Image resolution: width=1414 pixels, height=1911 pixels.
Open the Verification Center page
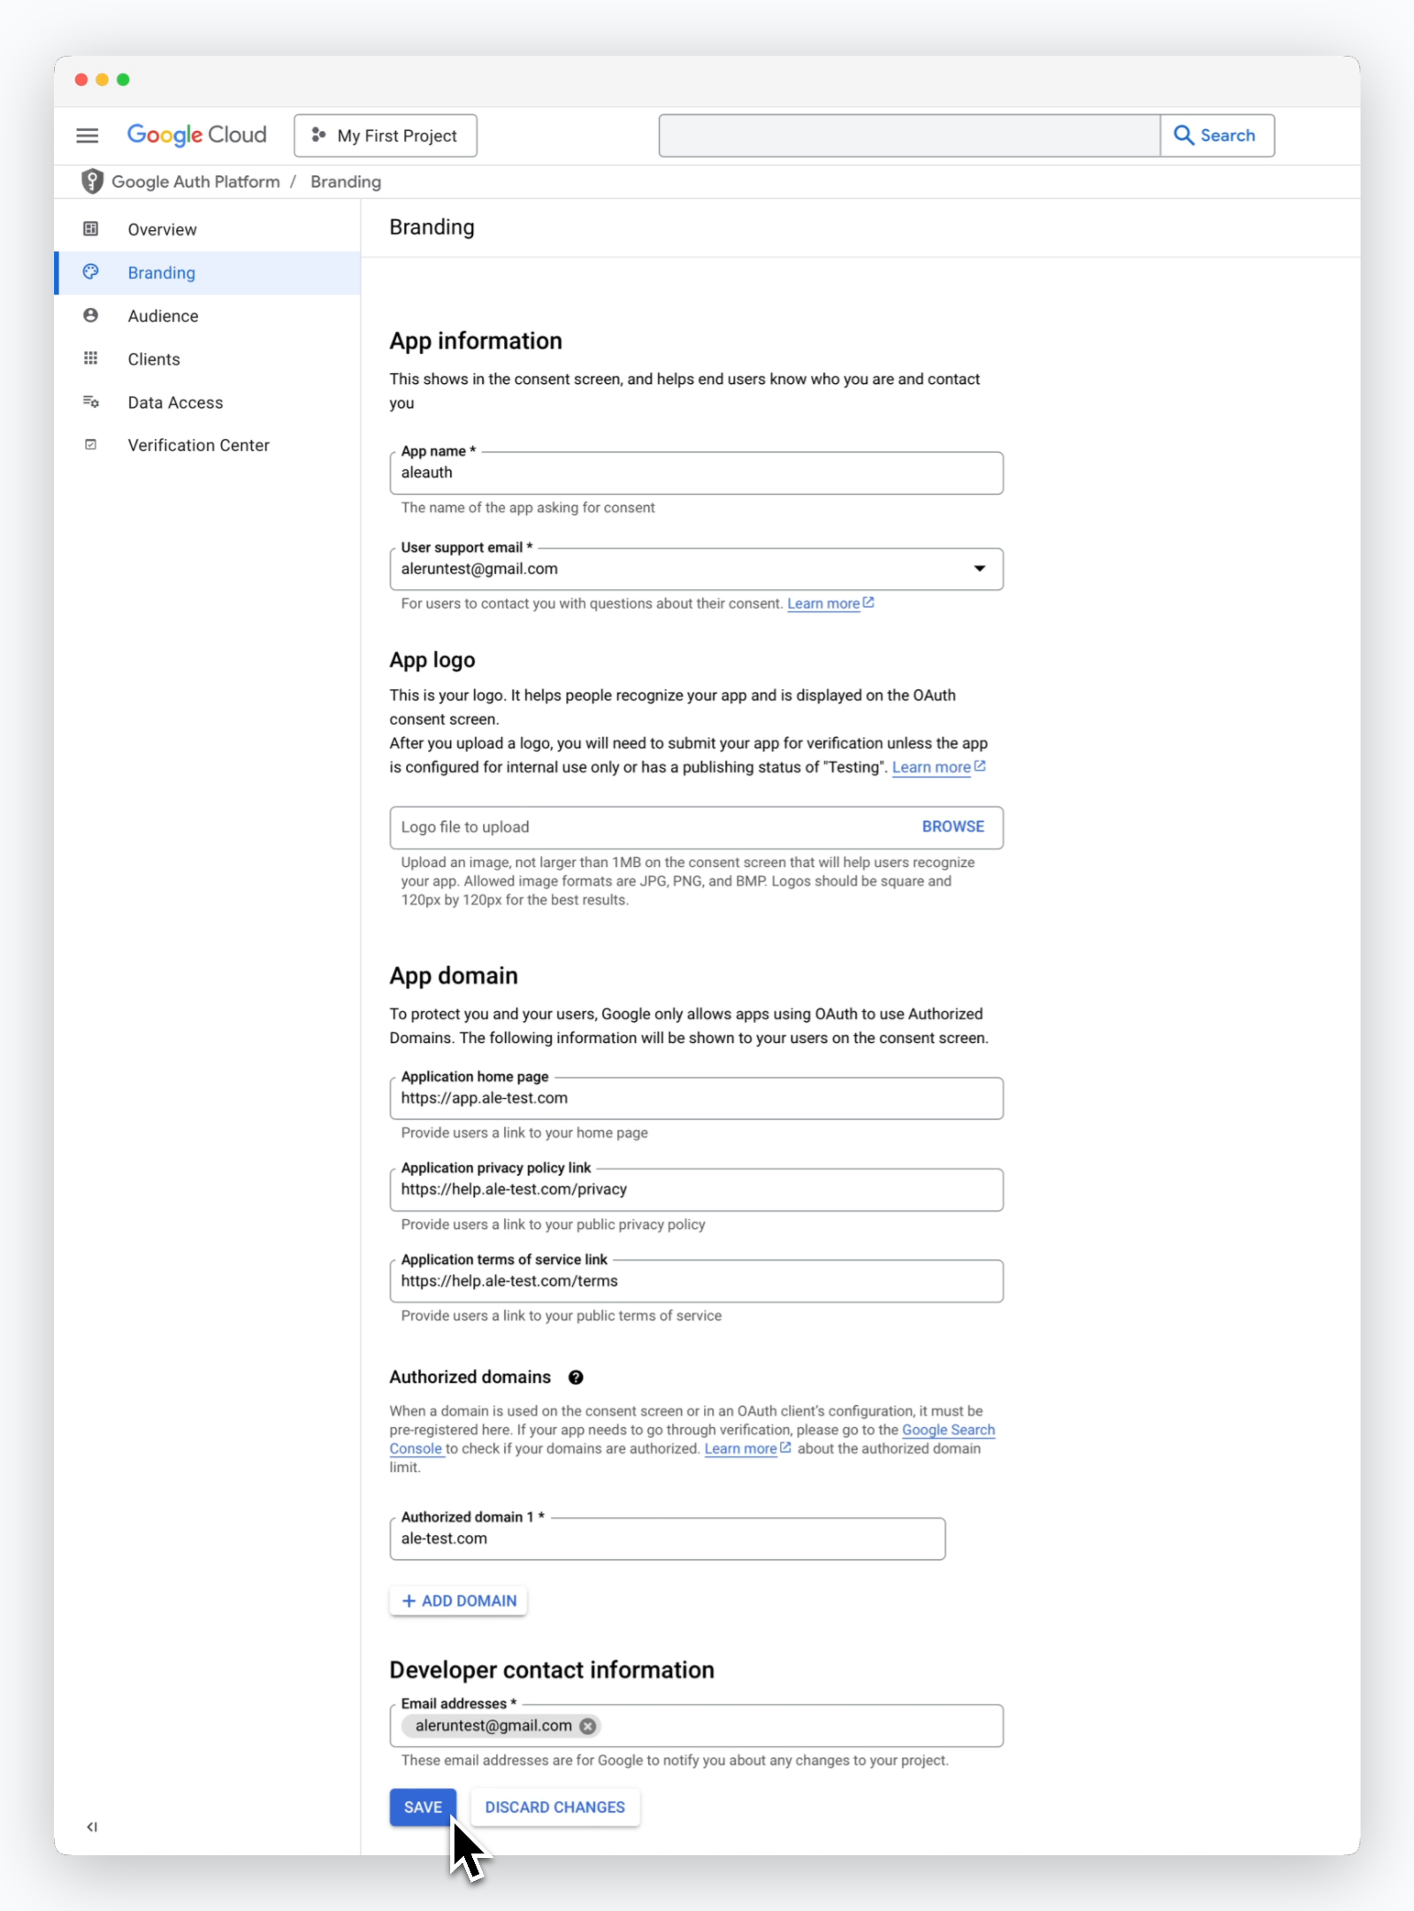[207, 445]
